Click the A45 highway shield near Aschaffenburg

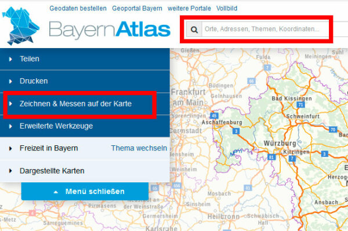214,115
